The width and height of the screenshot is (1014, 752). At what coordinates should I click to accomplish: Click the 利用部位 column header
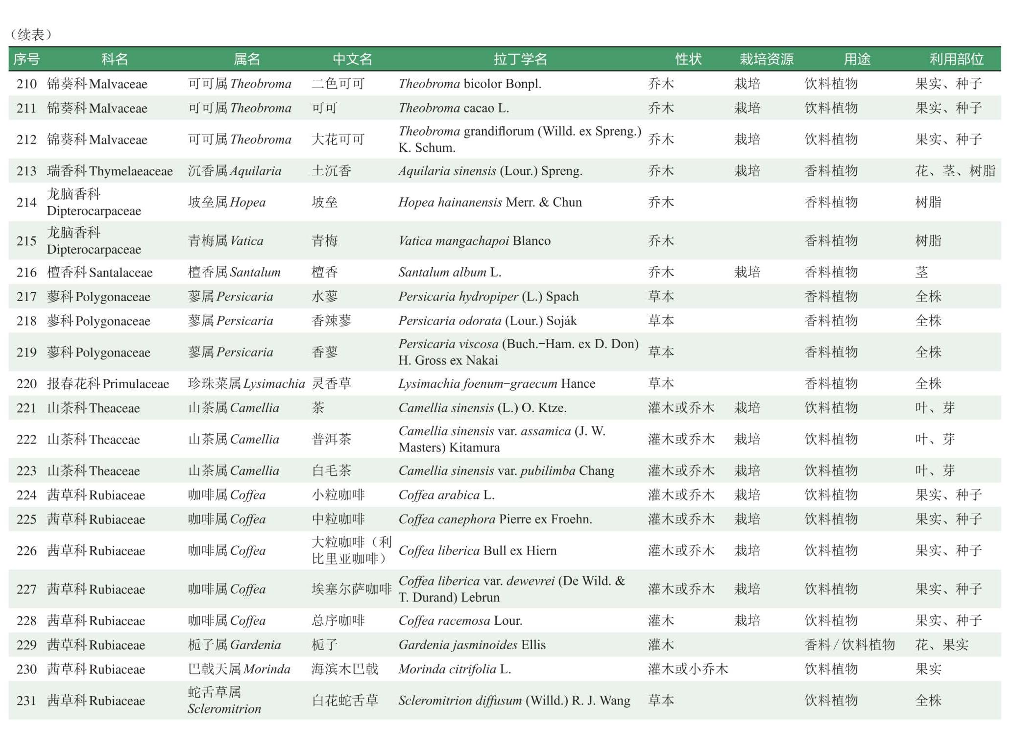tap(956, 59)
